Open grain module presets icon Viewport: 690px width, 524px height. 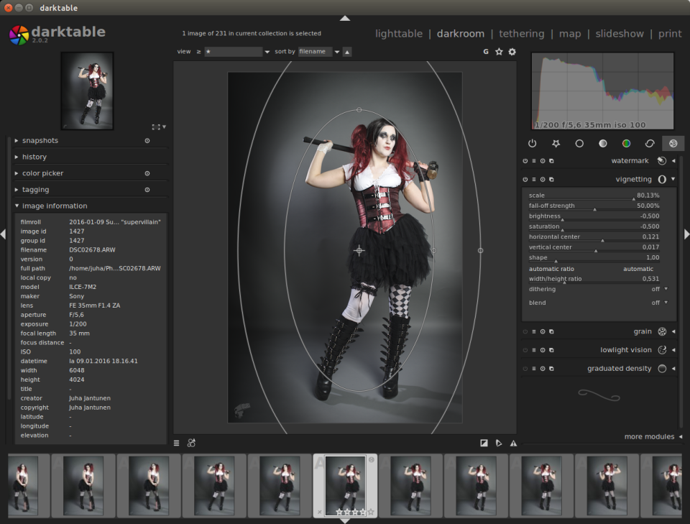[x=534, y=332]
